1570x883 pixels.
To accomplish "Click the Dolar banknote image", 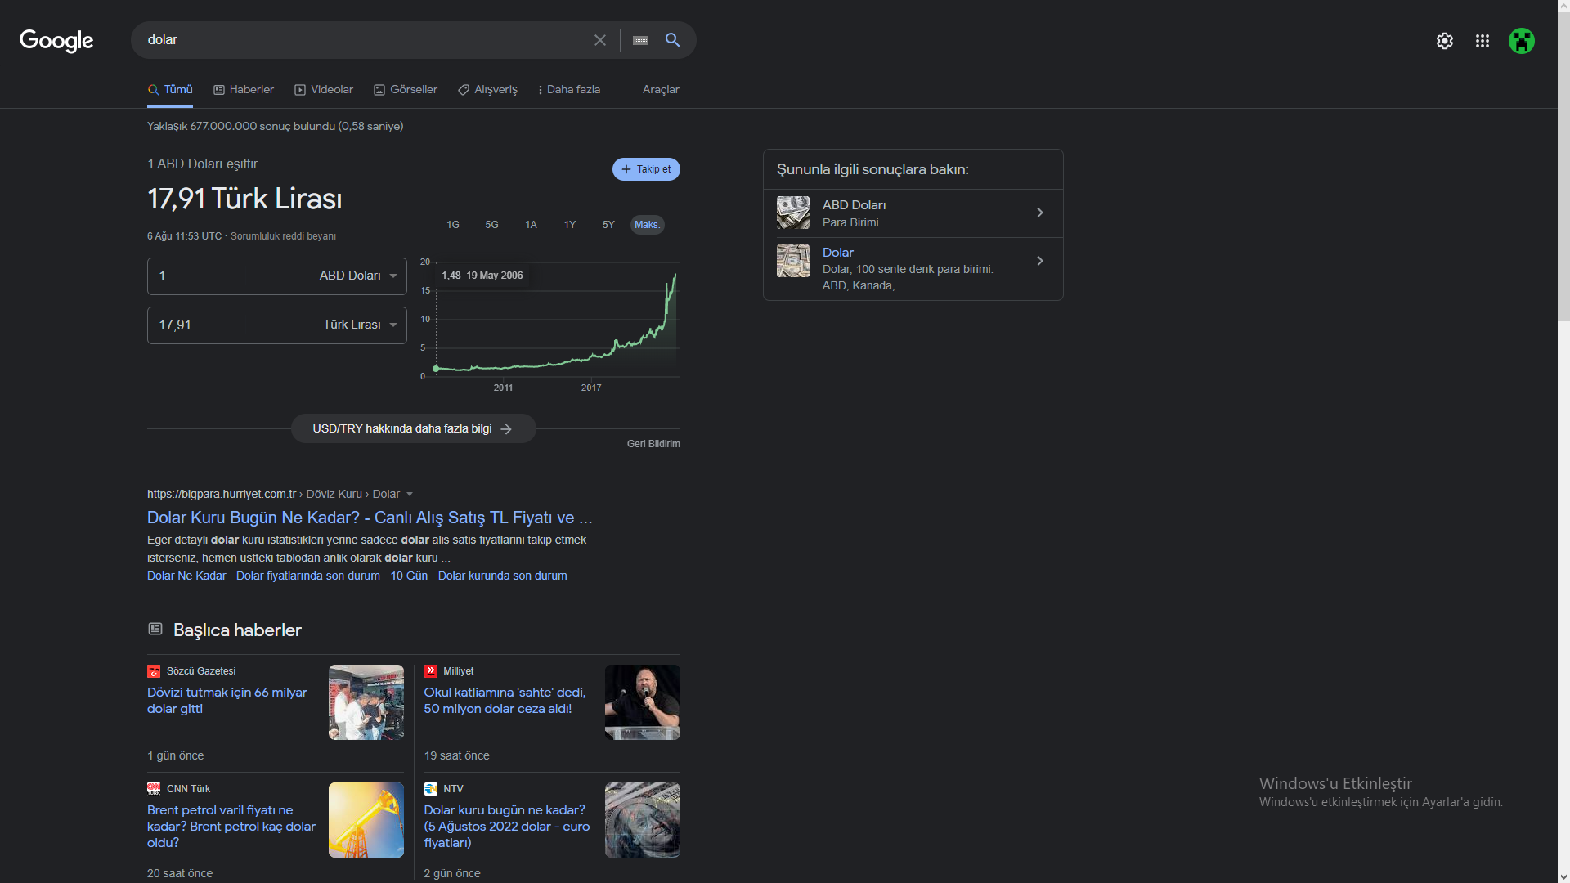I will 793,261.
